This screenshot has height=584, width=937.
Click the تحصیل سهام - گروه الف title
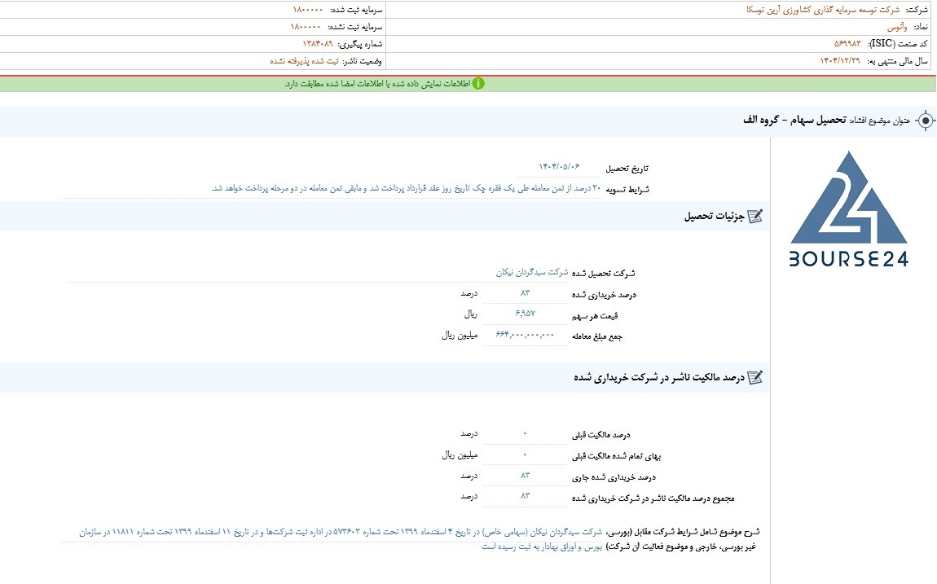[x=794, y=120]
